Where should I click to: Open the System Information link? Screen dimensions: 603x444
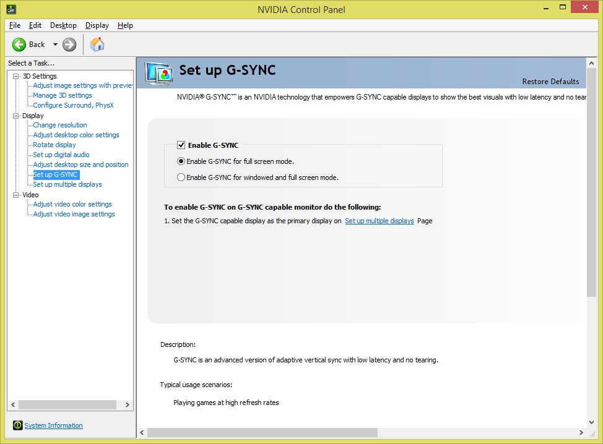pos(53,425)
